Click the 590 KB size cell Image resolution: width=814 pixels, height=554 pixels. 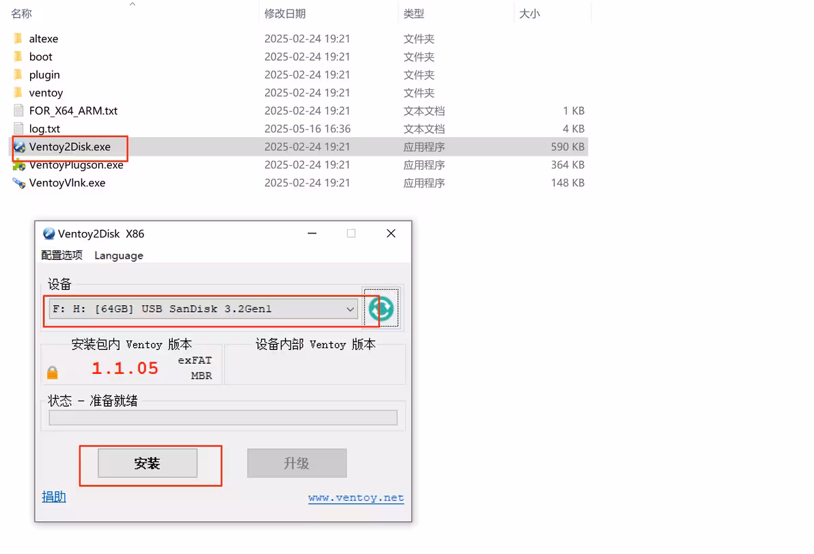567,147
